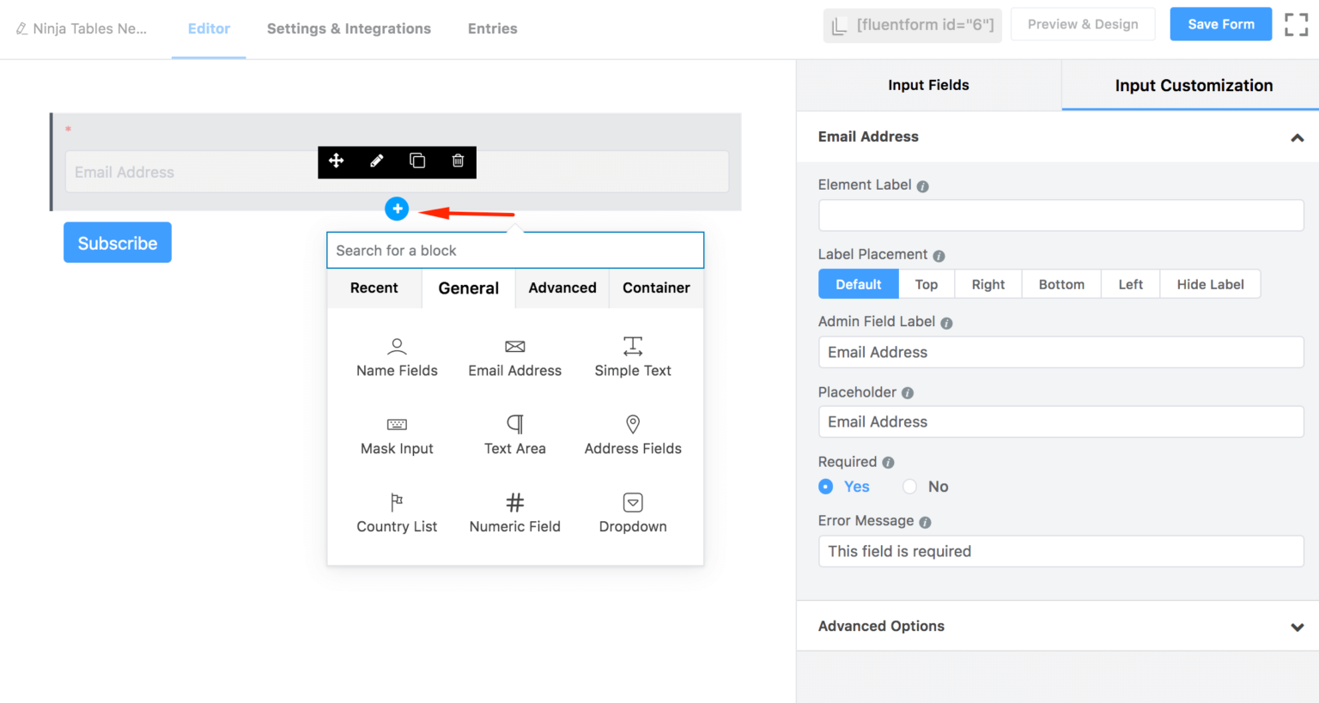Delete the Email Address field with trash icon
This screenshot has width=1319, height=703.
457,161
